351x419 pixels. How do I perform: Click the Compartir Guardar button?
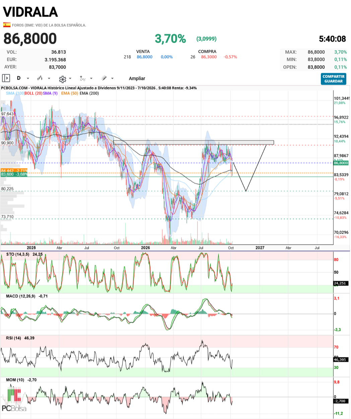(x=333, y=79)
